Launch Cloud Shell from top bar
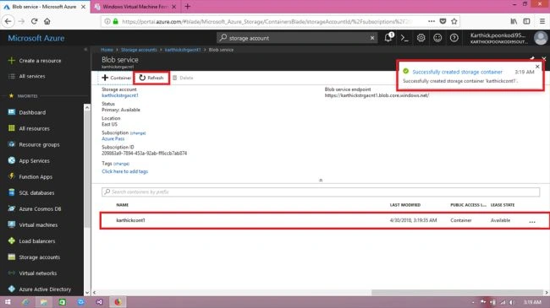The image size is (550, 308). point(404,38)
